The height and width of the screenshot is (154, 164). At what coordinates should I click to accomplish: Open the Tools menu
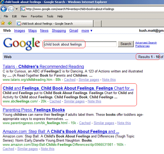[50, 16]
